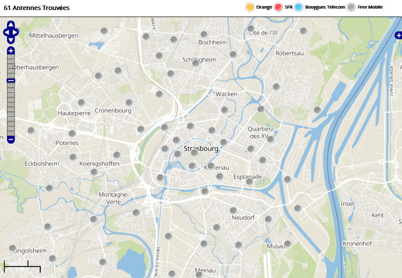Click the antenna marker right of Musau
402x278 pixels.
(x=287, y=244)
